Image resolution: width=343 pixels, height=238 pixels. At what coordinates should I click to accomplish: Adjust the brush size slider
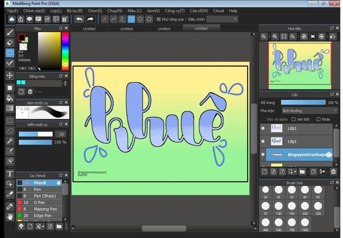click(x=36, y=134)
